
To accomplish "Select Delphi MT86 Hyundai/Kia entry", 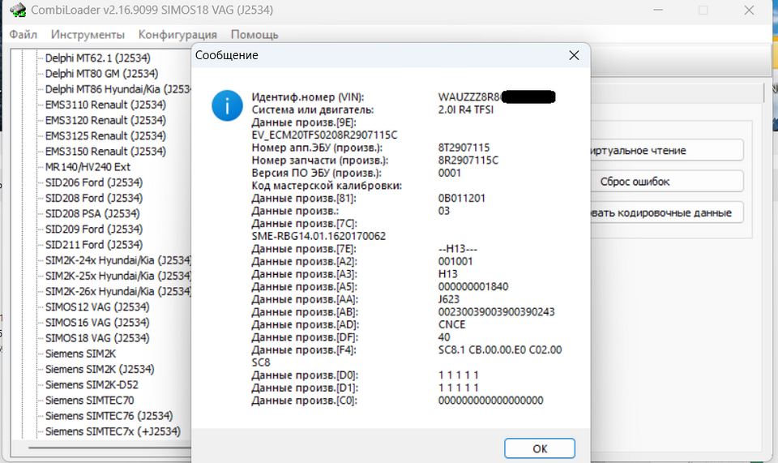I will [118, 89].
